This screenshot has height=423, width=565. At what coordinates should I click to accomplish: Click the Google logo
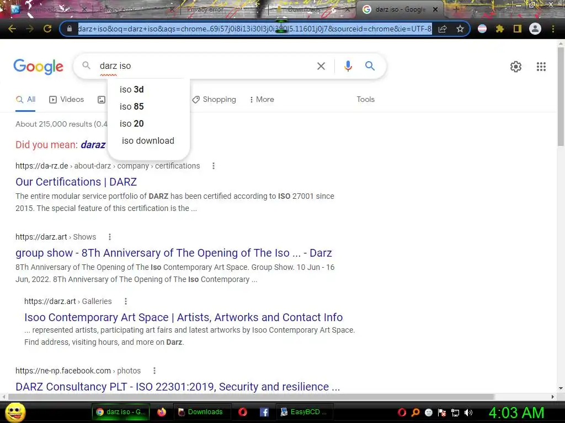coord(39,67)
